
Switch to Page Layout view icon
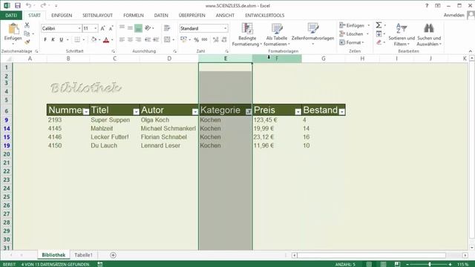[x=383, y=264]
